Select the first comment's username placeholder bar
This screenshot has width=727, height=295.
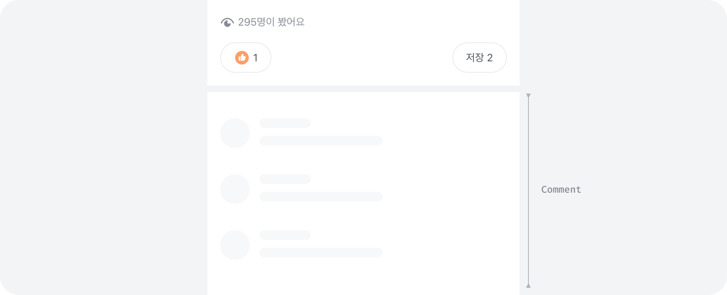(285, 123)
